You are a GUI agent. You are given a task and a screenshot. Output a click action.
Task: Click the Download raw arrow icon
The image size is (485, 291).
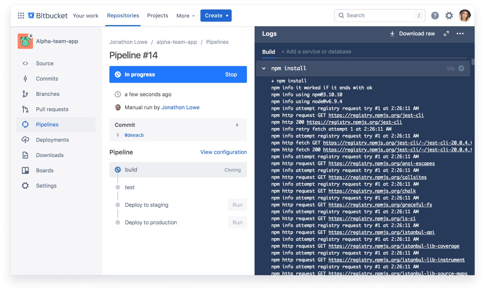pos(392,34)
